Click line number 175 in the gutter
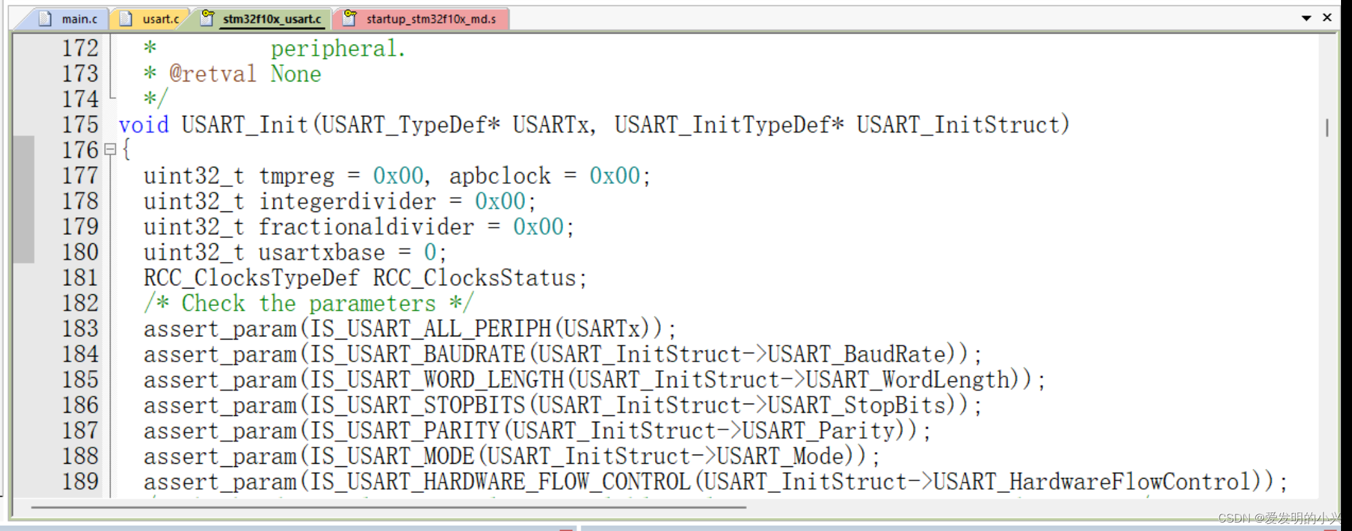Image resolution: width=1352 pixels, height=531 pixels. pos(80,125)
